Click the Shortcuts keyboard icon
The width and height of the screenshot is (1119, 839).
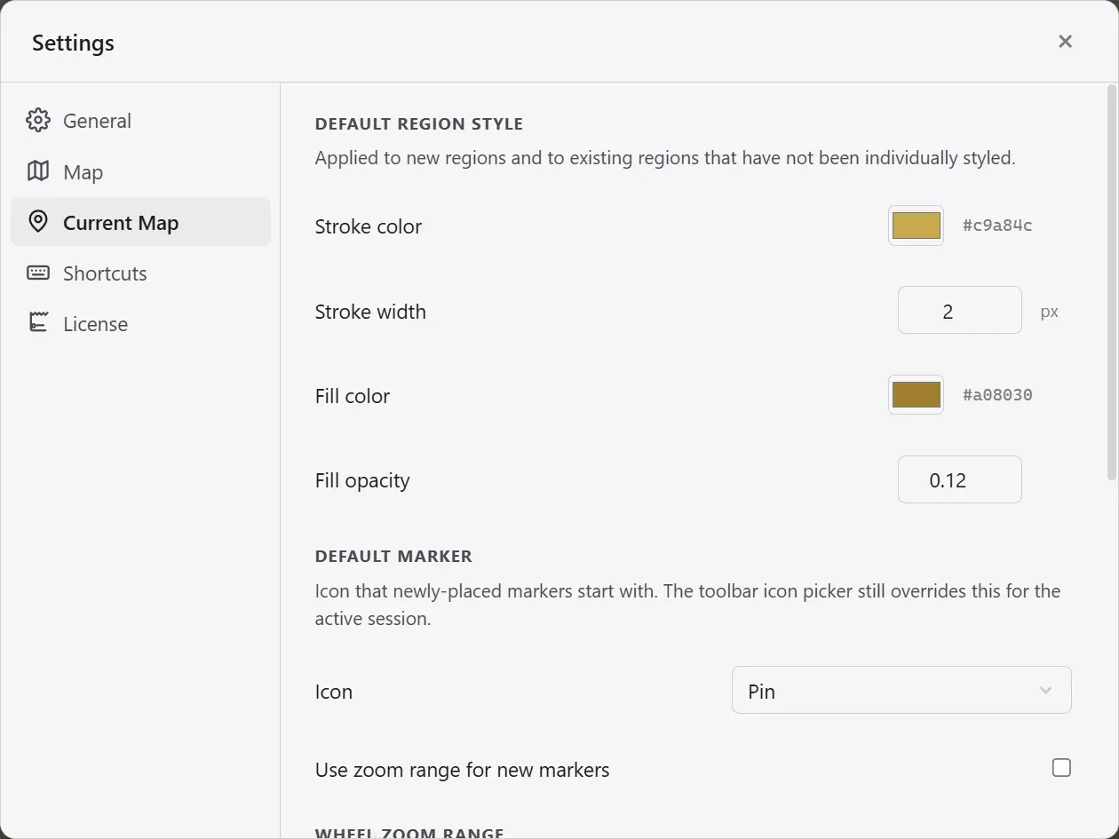click(38, 273)
